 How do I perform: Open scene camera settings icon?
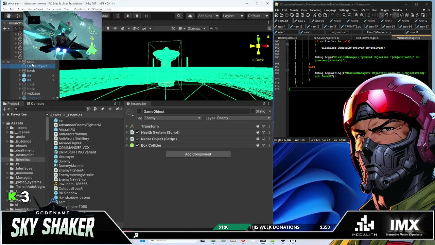point(181,28)
